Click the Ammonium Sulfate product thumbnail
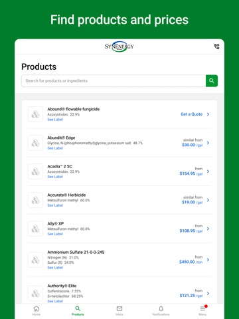The height and width of the screenshot is (319, 239). pos(35,260)
